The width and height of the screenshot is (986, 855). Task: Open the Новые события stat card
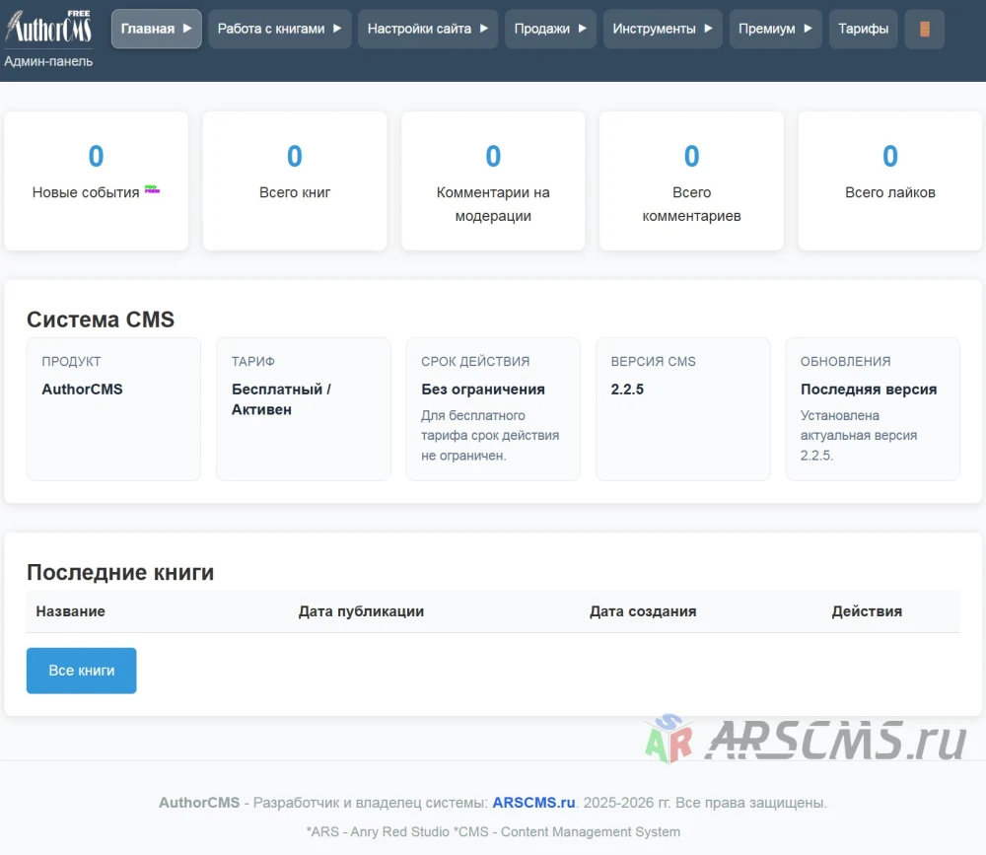[97, 181]
